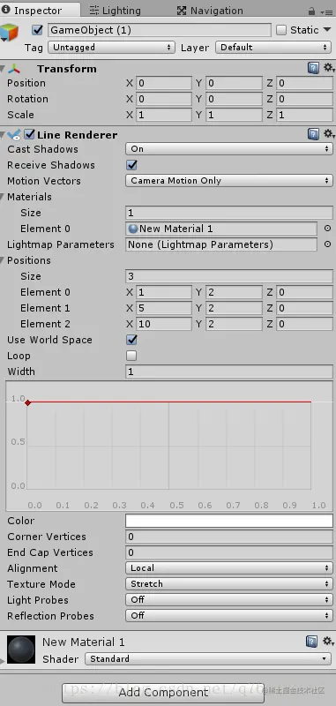336x706 pixels.
Task: Expand the New Material 1 foldout arrow
Action: (3, 661)
